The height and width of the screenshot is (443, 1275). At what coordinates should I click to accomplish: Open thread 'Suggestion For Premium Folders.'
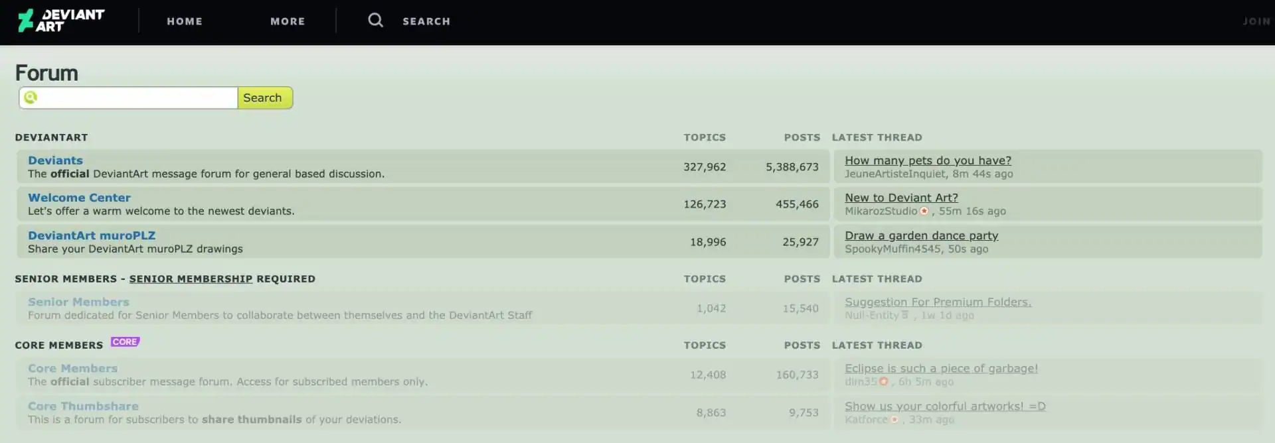pos(938,302)
